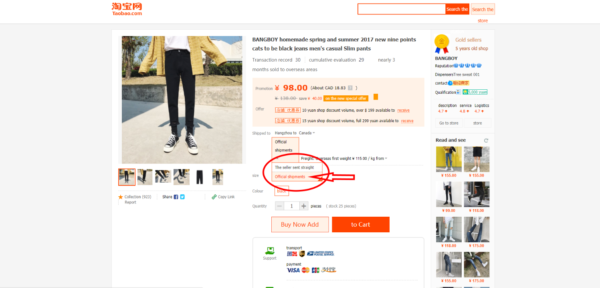600x288 pixels.
Task: Focus the Taobao search input field
Action: point(402,9)
